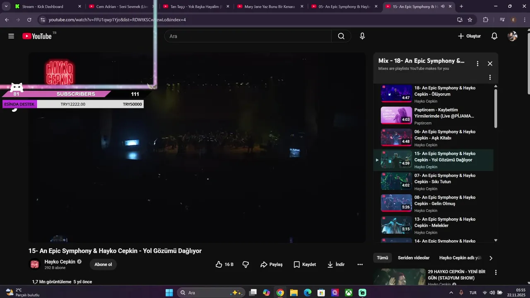Open File Explorer from taskbar
Viewport: 530px width, 298px height.
pyautogui.click(x=294, y=293)
